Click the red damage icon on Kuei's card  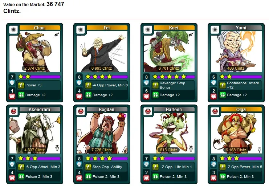click(x=146, y=97)
